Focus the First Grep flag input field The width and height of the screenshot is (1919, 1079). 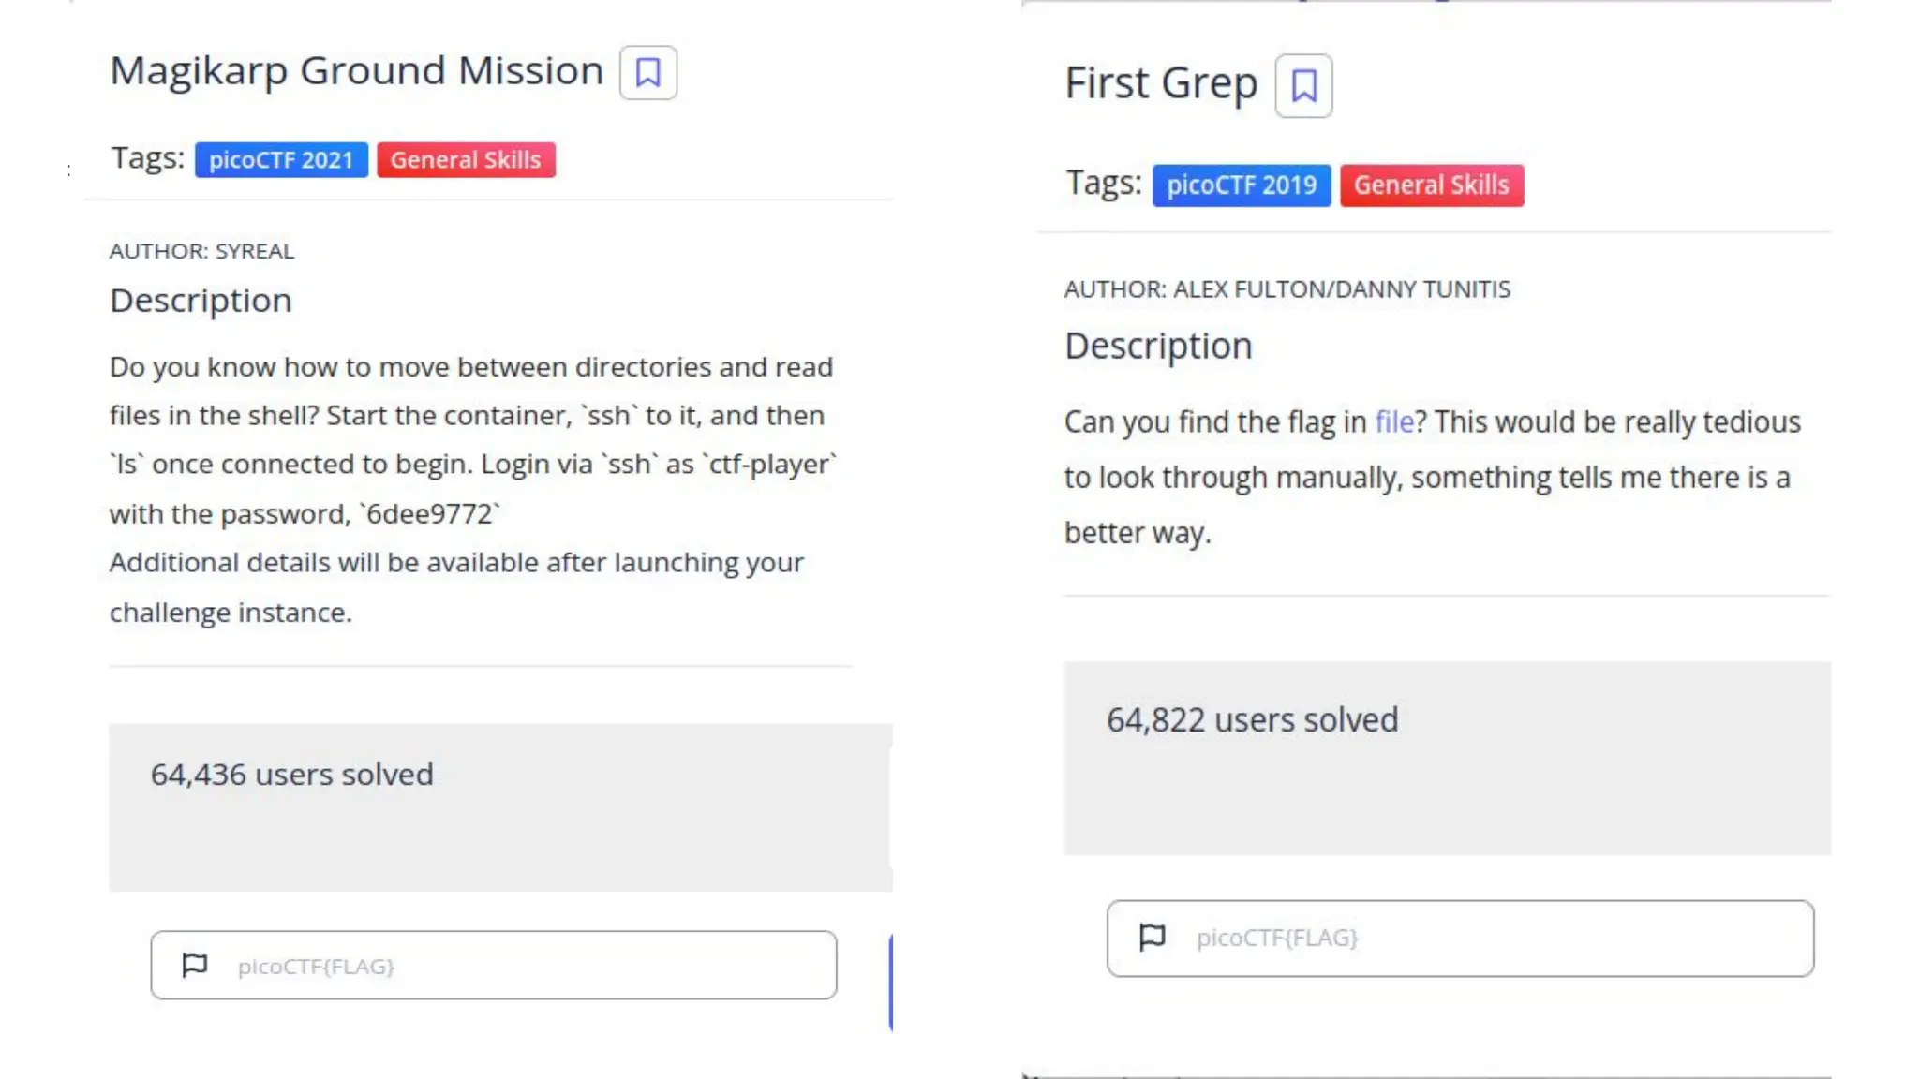click(1490, 939)
